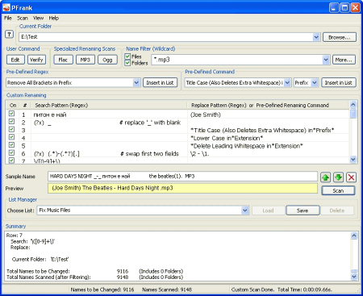
Task: Click into the Sample Name text field
Action: tap(182, 177)
